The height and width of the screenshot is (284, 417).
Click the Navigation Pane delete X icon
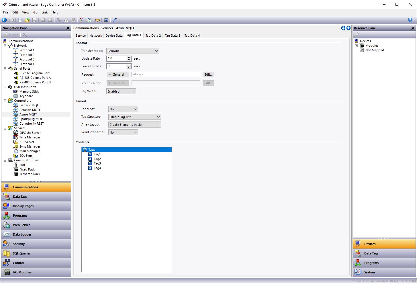click(25, 35)
